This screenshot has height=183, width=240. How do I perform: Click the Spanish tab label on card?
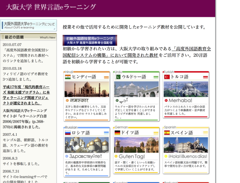pos(170,127)
